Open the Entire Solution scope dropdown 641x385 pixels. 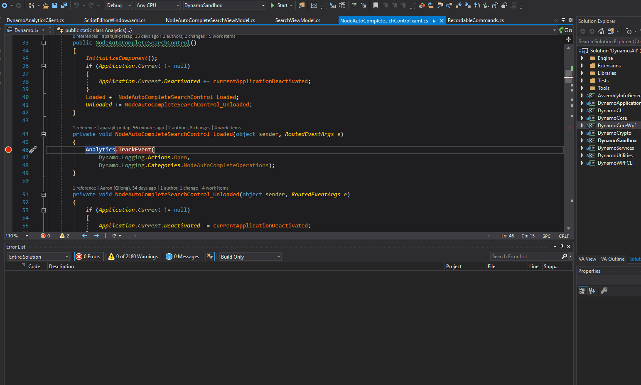coord(39,257)
